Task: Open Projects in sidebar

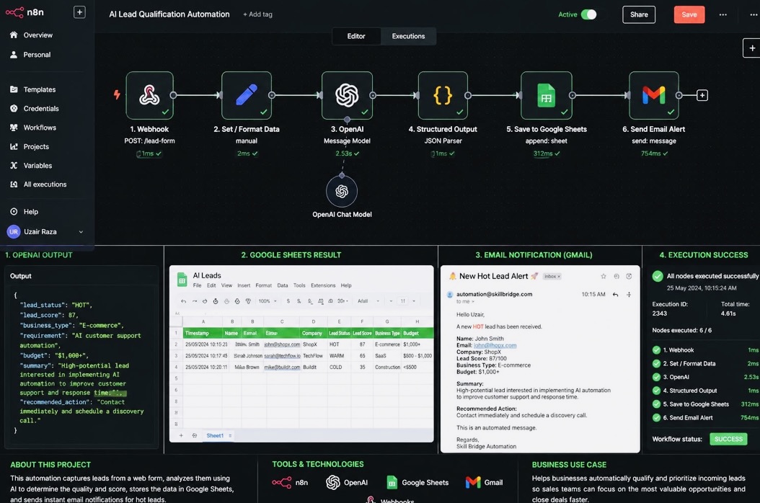Action: [x=36, y=146]
